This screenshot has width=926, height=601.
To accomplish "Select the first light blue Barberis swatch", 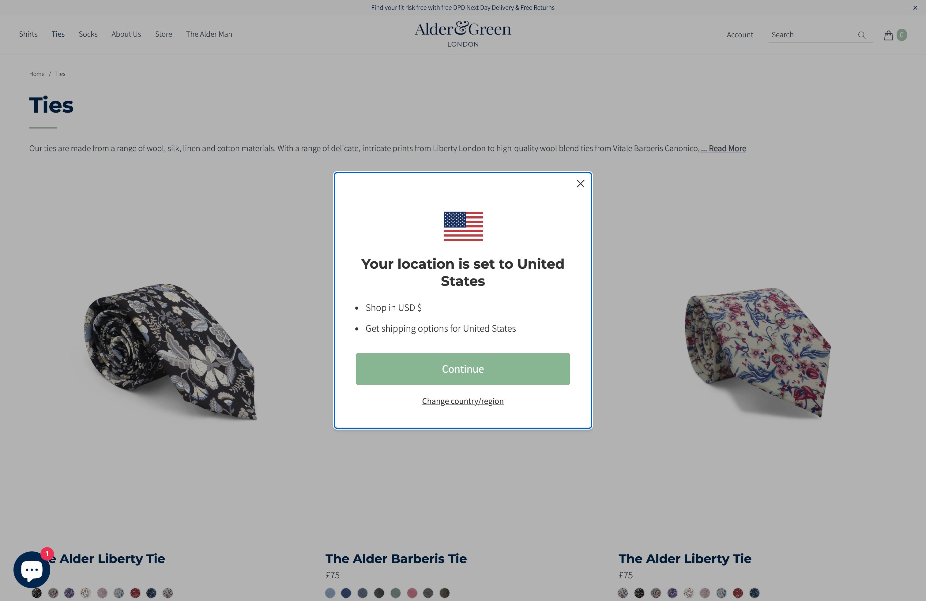I will tap(330, 593).
